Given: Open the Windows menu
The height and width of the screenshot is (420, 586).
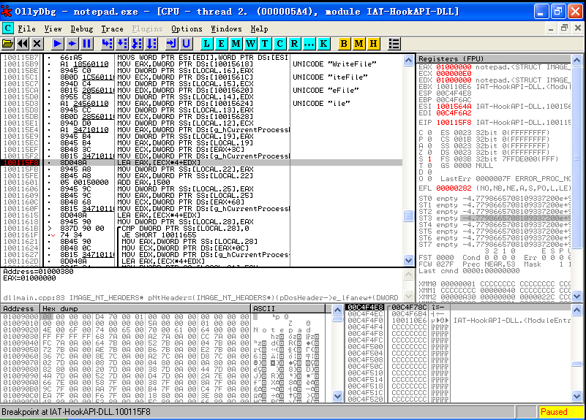Looking at the screenshot, I should tap(226, 28).
